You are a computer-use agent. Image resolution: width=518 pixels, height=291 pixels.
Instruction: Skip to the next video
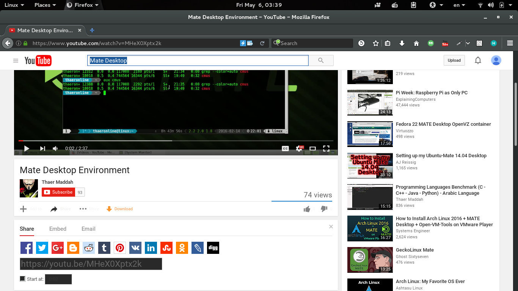pos(42,149)
